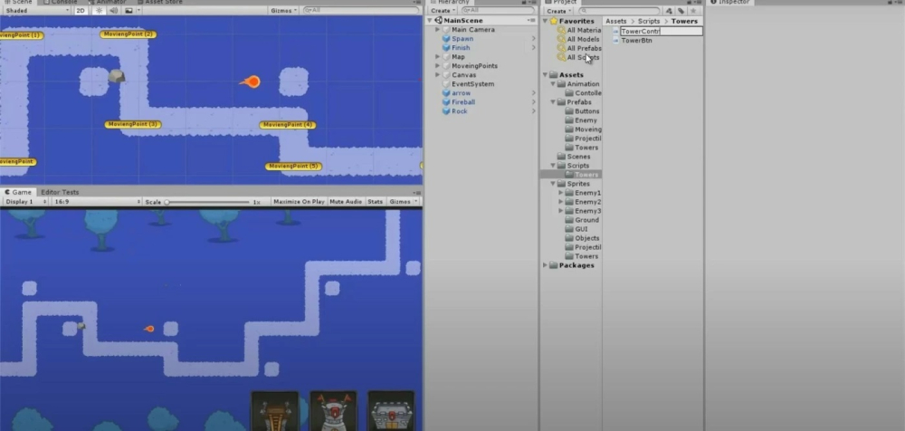
Task: Select the Fireball prefab cube icon
Action: pyautogui.click(x=445, y=102)
